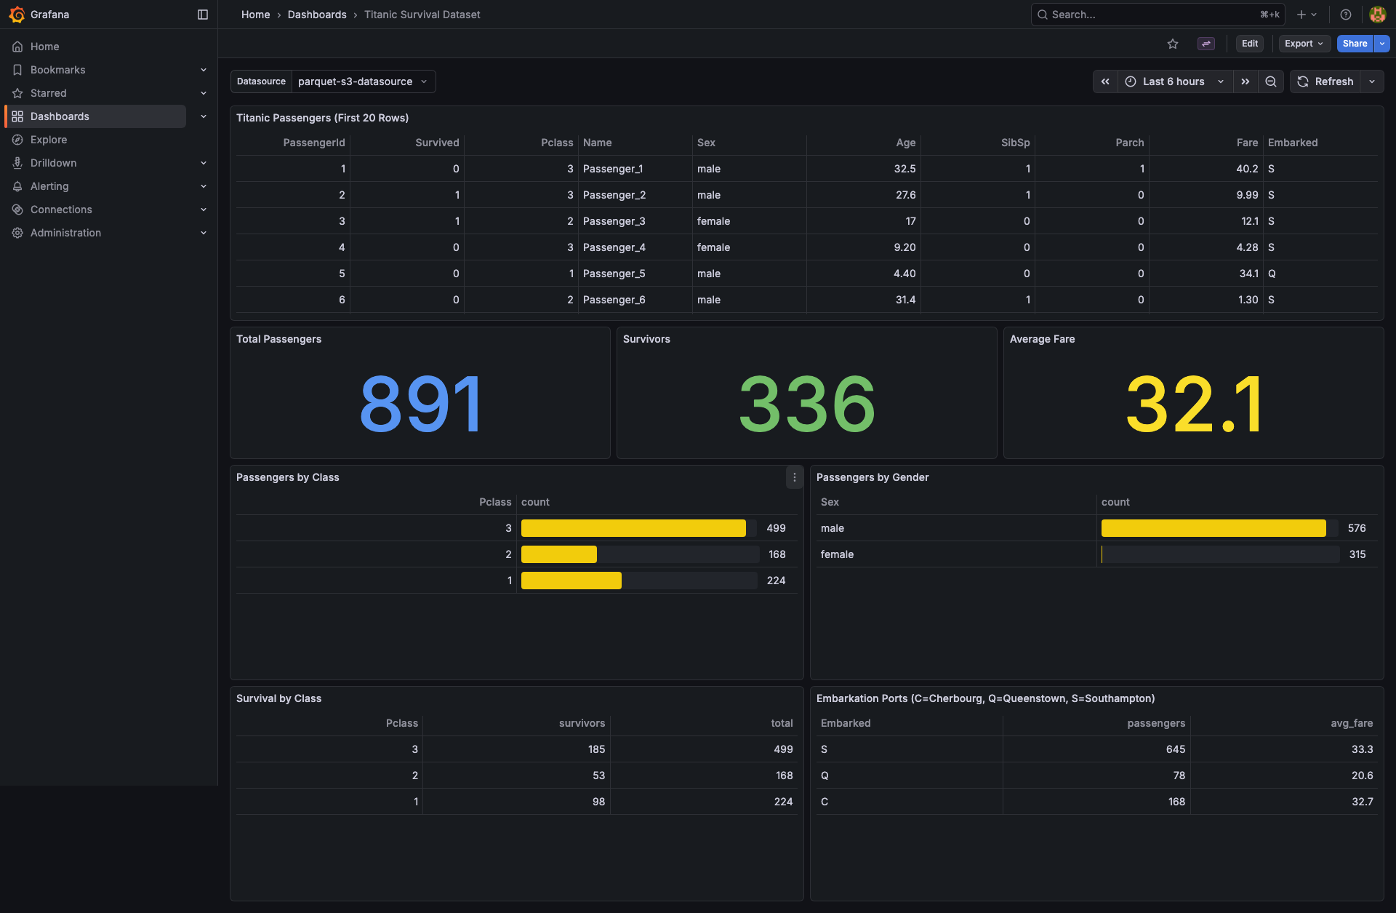This screenshot has width=1396, height=913.
Task: Toggle the sidebar dock panel icon
Action: tap(203, 15)
